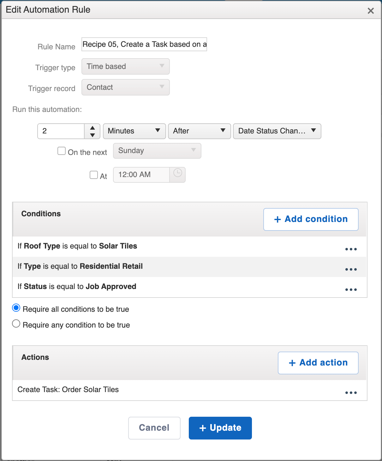Click the Rule Name input field
This screenshot has width=382, height=461.
(x=144, y=44)
